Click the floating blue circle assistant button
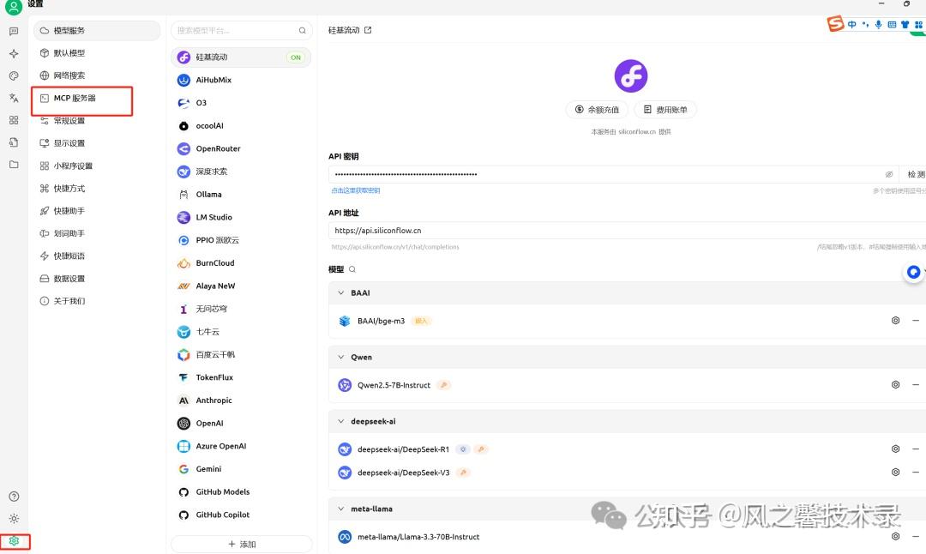 (914, 272)
